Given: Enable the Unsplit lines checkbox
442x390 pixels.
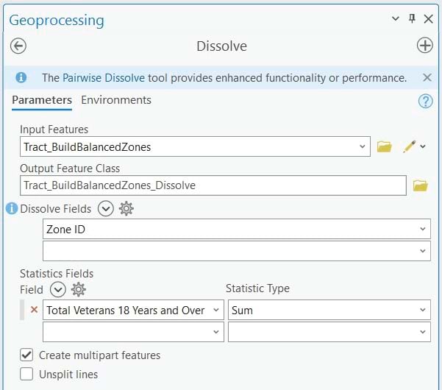Looking at the screenshot, I should [x=26, y=374].
